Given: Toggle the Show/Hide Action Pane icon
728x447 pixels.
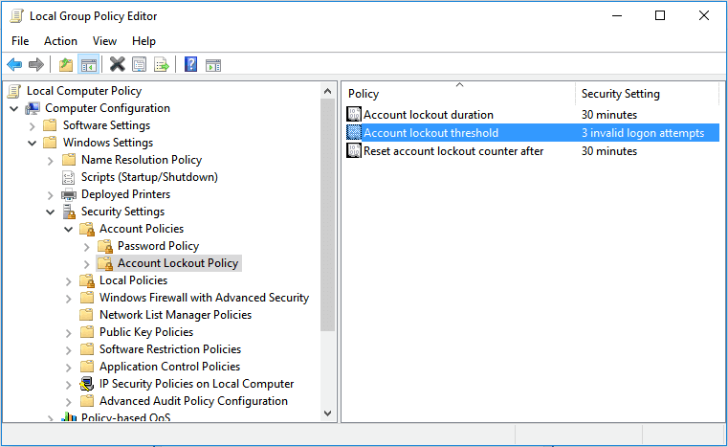Looking at the screenshot, I should pos(213,65).
